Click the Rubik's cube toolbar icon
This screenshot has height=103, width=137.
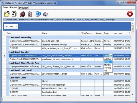23,14
